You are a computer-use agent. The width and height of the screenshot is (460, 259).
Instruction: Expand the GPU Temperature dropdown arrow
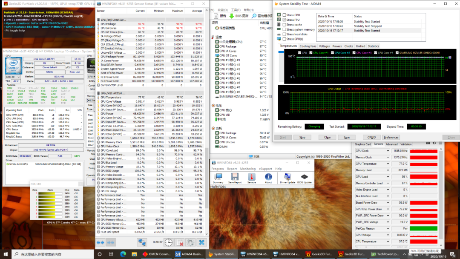(x=388, y=164)
